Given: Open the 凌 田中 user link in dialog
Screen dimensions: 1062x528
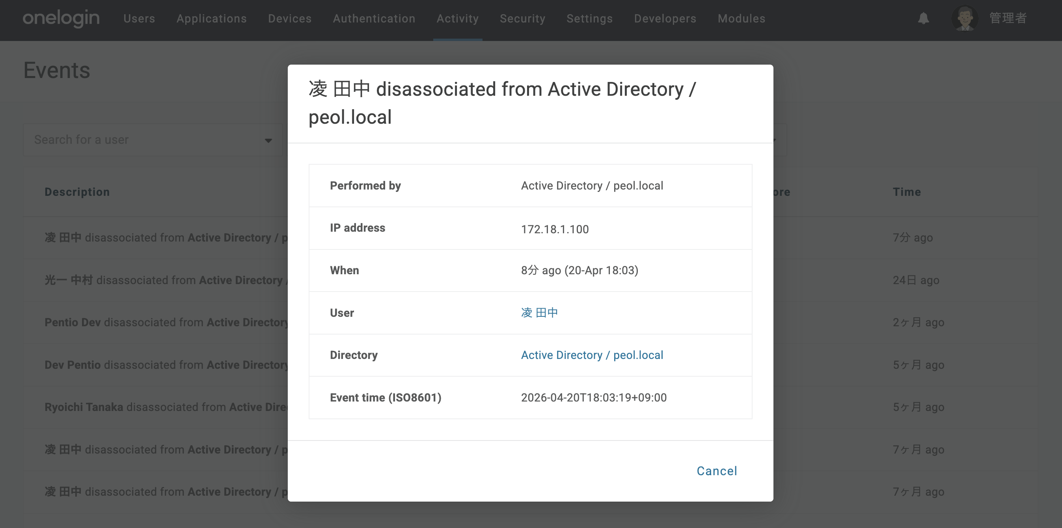Looking at the screenshot, I should click(x=539, y=312).
